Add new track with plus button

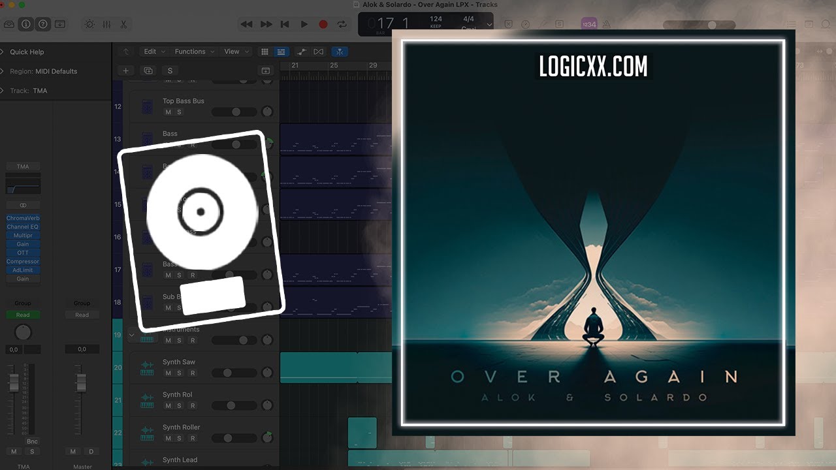click(x=126, y=70)
